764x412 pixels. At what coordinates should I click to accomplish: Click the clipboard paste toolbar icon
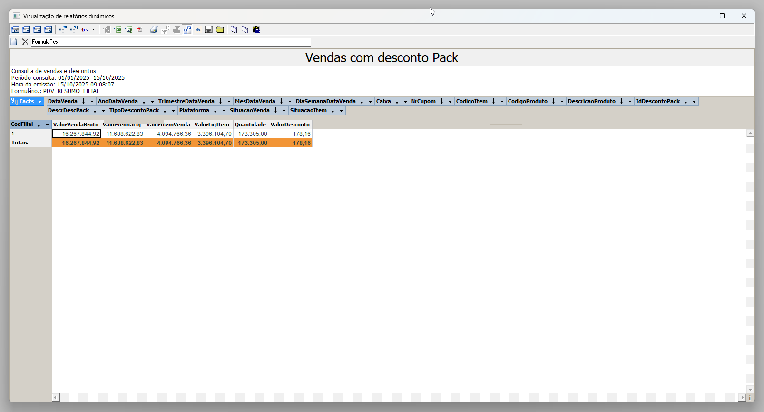tap(256, 29)
